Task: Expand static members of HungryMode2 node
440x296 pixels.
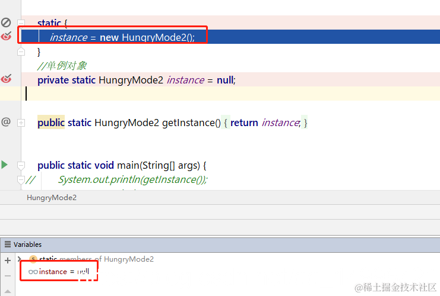Action: click(20, 259)
